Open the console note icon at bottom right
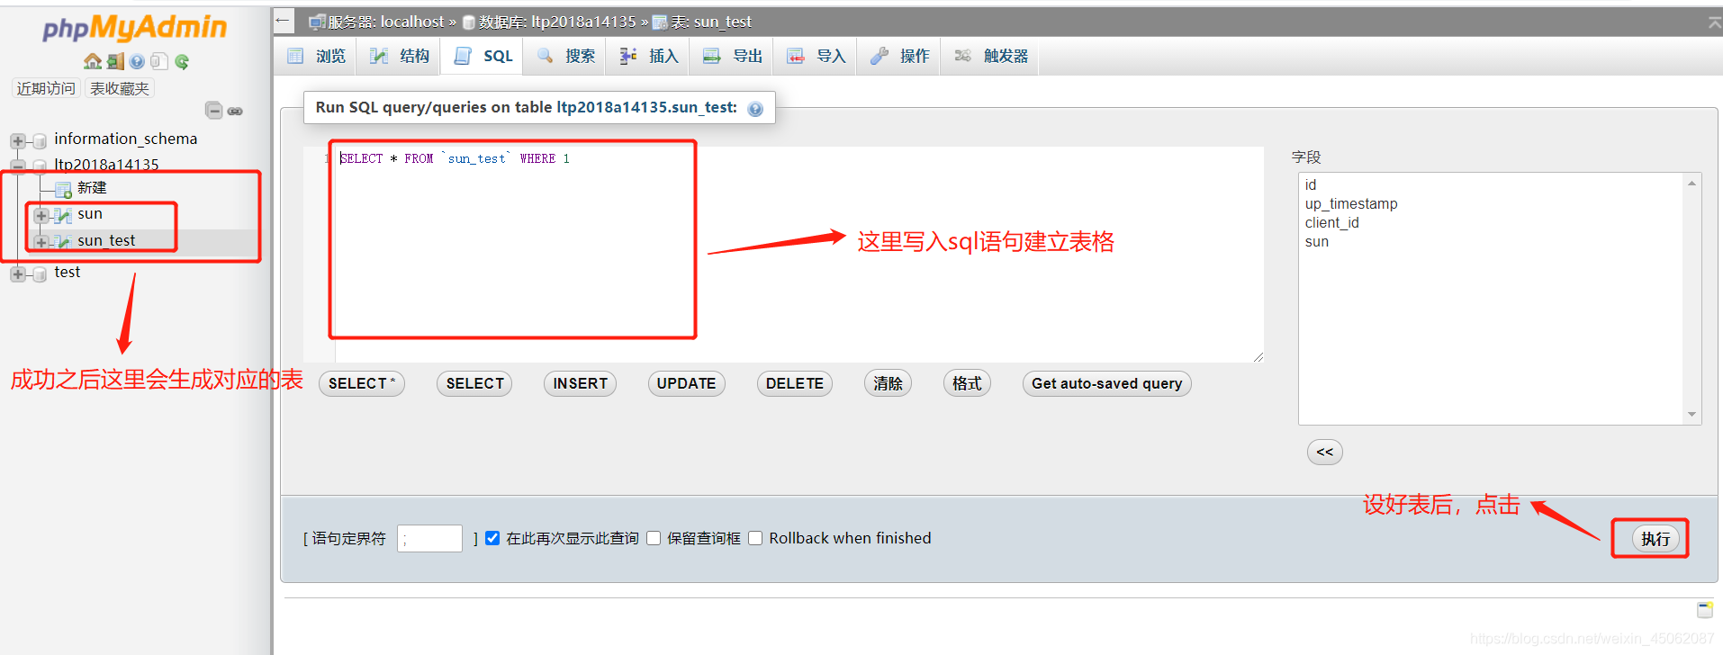Screen dimensions: 1723x655 point(1705,610)
